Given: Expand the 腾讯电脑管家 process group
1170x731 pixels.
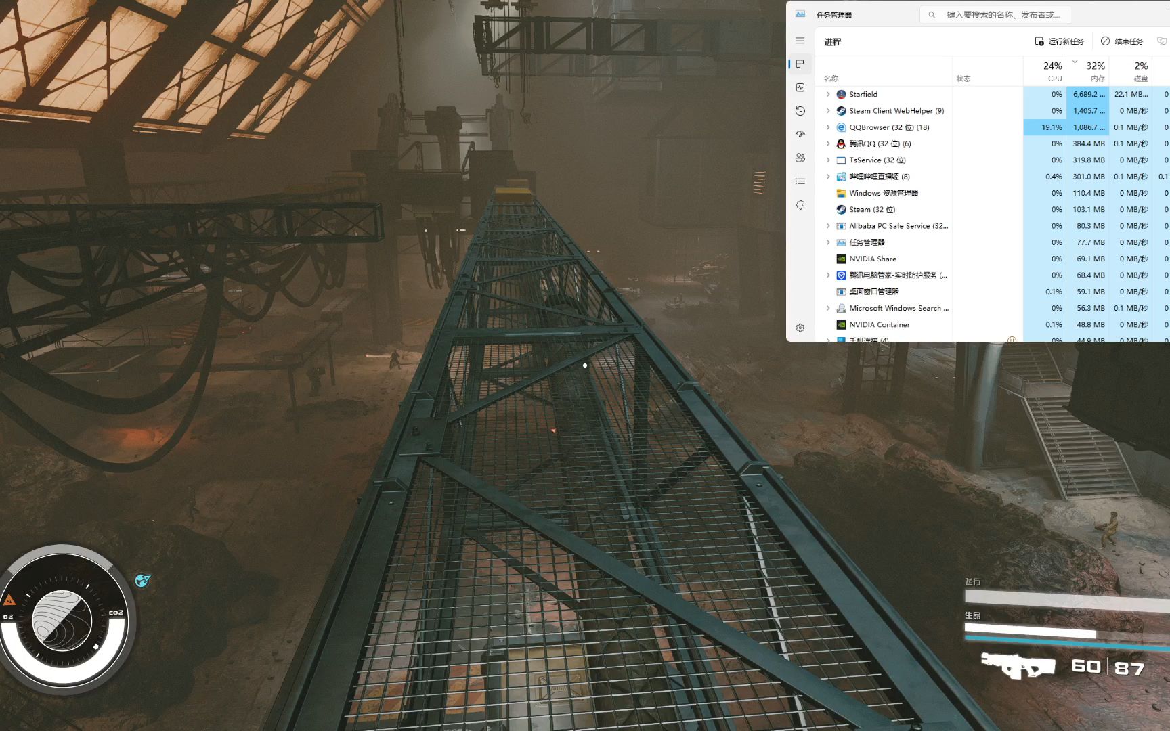Looking at the screenshot, I should pos(827,275).
